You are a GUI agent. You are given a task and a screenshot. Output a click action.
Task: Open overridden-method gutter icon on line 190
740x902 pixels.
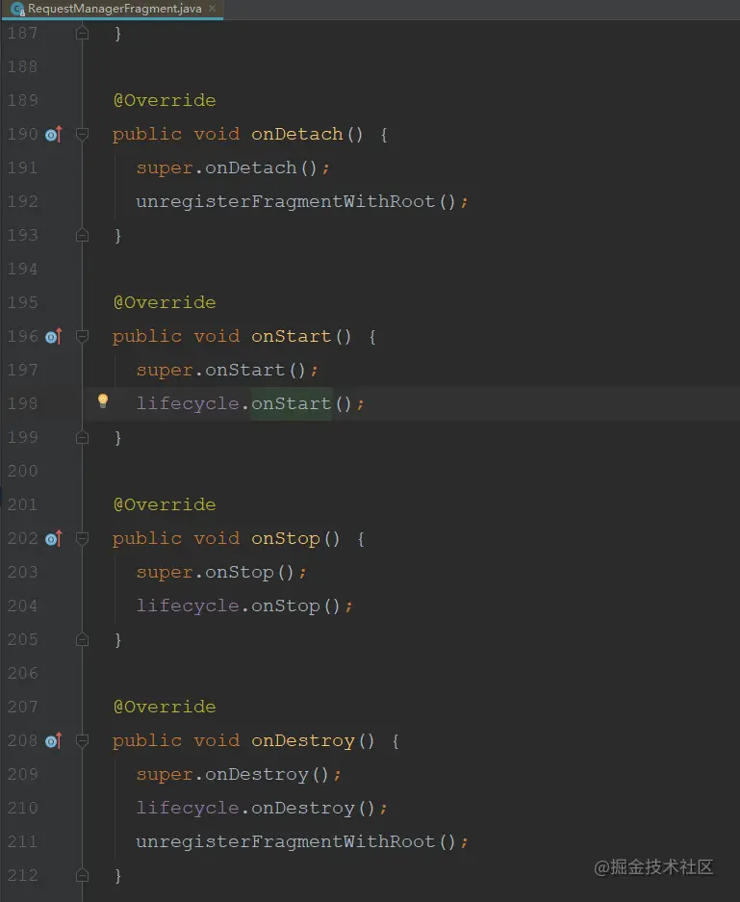54,135
